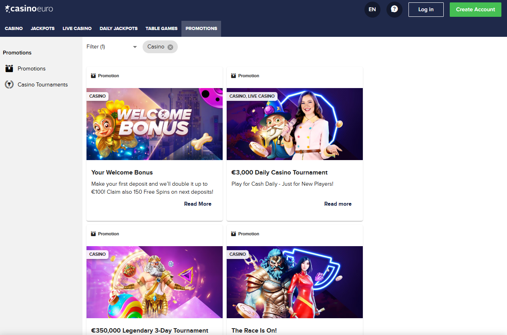This screenshot has width=507, height=335.
Task: Click the €350,000 Legendary Tournament banner image
Action: (155, 282)
